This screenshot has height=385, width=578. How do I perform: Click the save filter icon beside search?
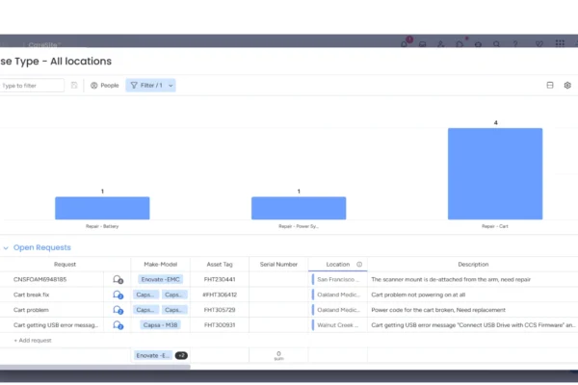(75, 86)
